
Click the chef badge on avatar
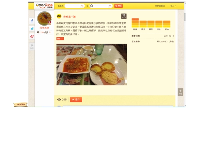click(50, 23)
